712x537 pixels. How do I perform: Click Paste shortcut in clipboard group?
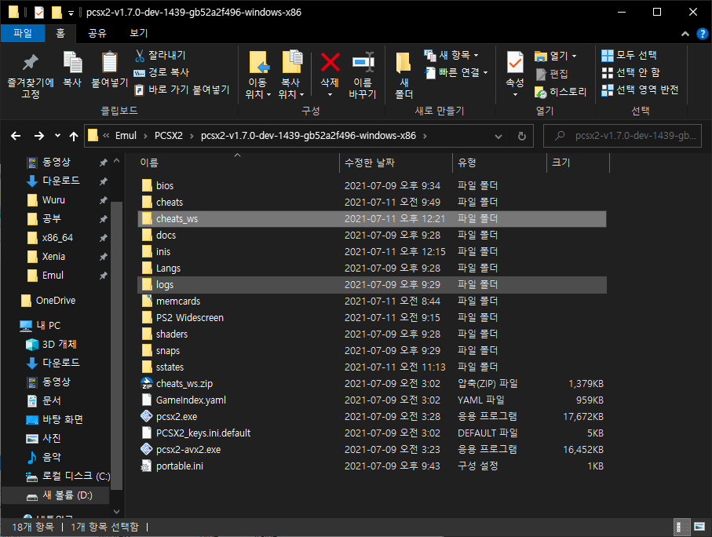[182, 90]
